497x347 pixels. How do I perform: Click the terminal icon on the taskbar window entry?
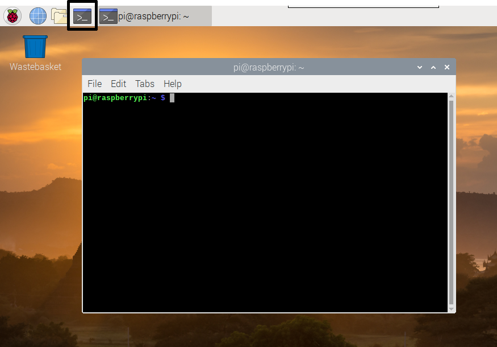pyautogui.click(x=108, y=16)
